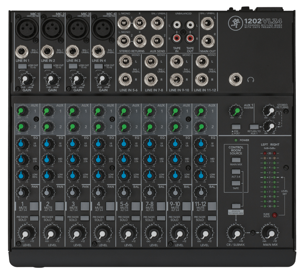Mute channel 4 with its MUTE button
Screen dimensions: 302x273
(110, 206)
